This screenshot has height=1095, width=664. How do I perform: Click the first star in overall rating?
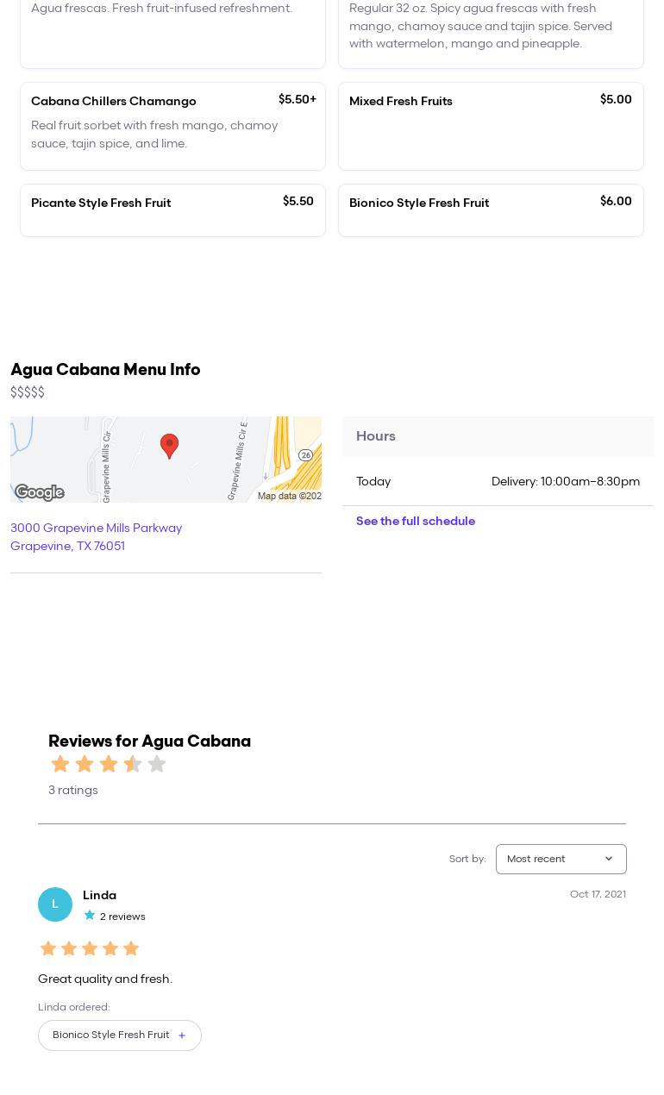pyautogui.click(x=60, y=764)
